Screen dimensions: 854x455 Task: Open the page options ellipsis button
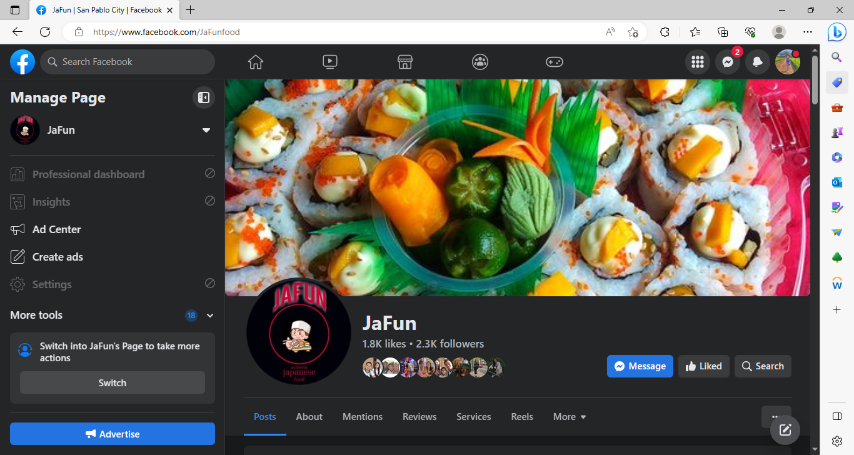click(x=776, y=417)
